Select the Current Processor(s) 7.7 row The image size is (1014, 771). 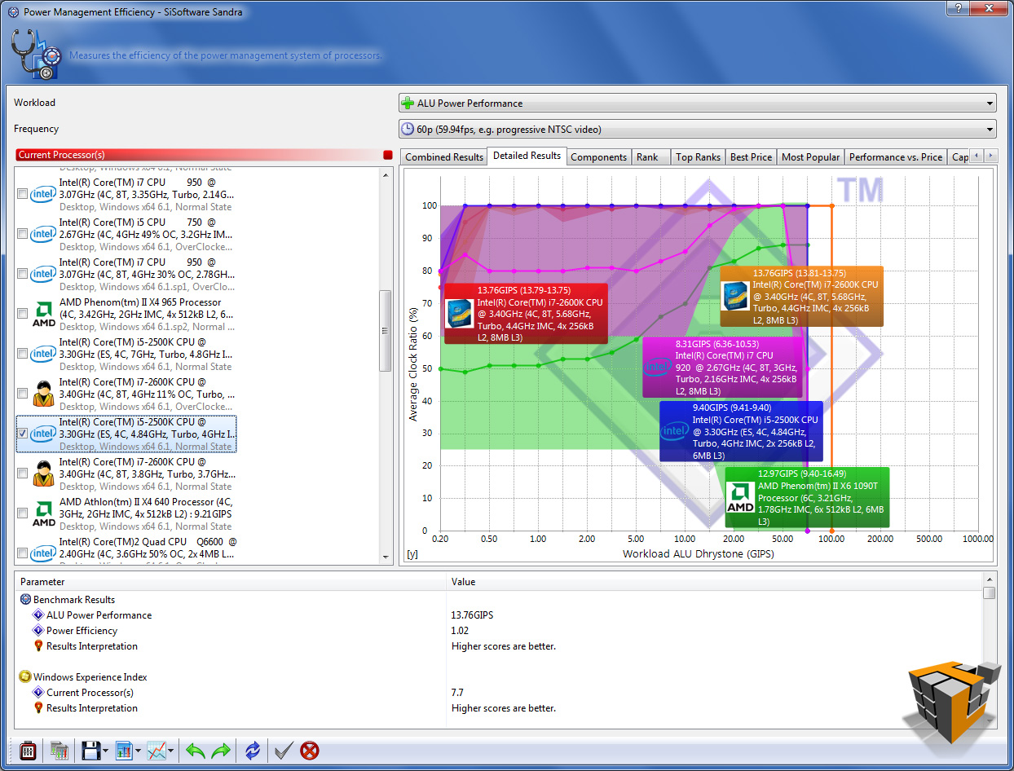(x=499, y=693)
